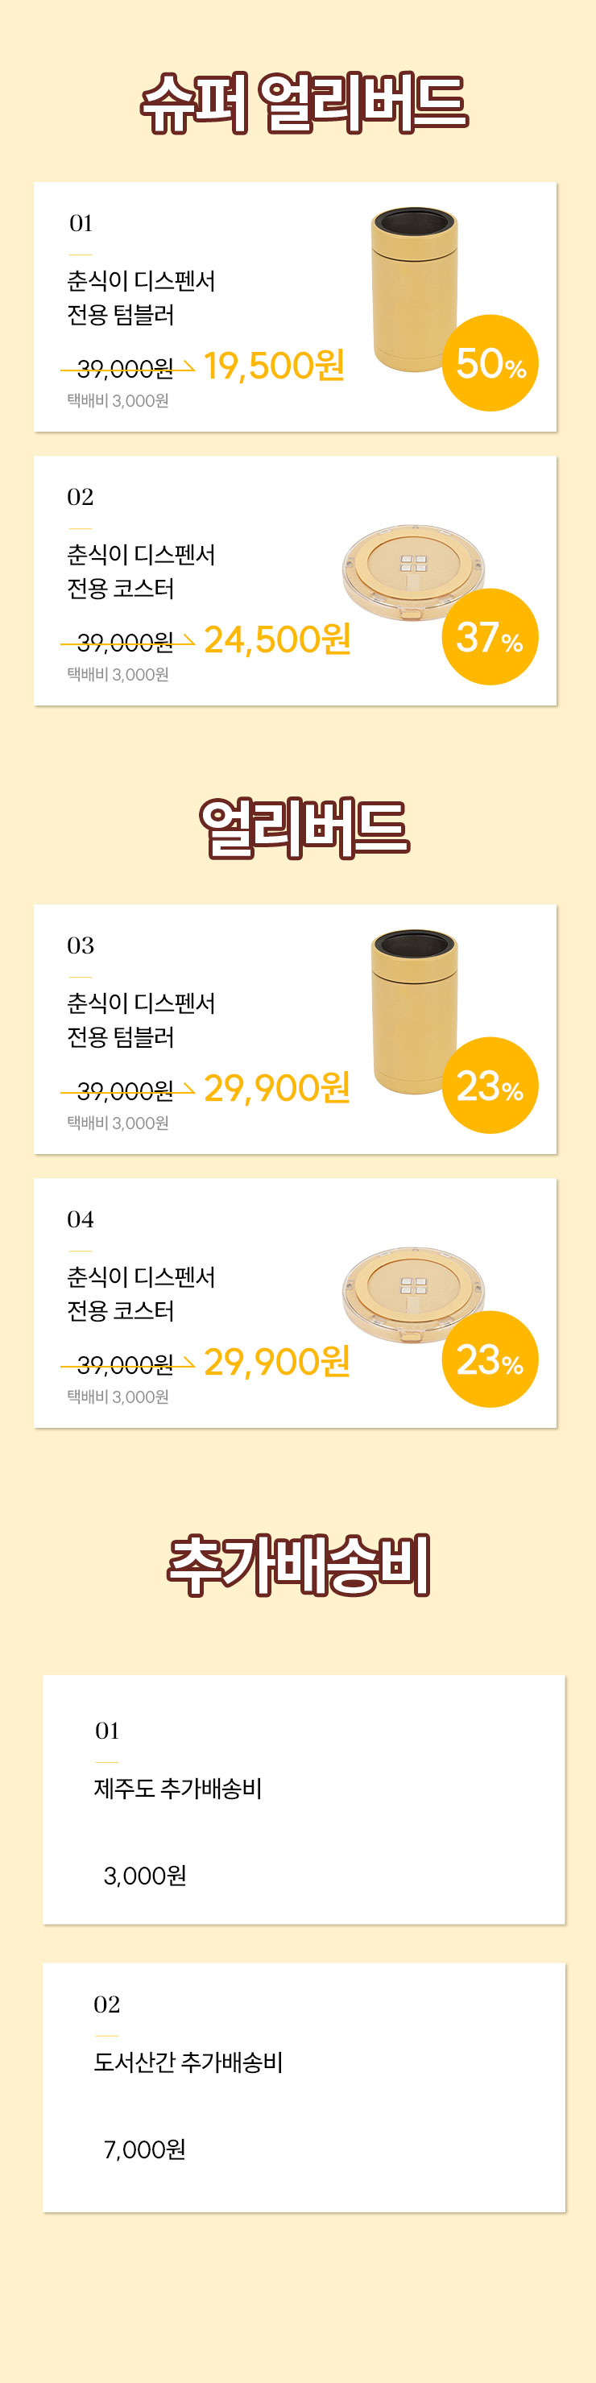Click the 추가배송비 section heading
596x2383 pixels.
(x=299, y=1566)
